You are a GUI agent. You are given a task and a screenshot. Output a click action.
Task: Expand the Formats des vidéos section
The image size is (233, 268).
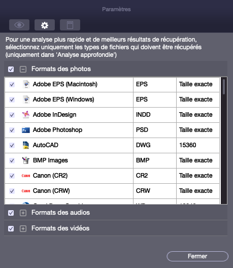[x=23, y=229]
